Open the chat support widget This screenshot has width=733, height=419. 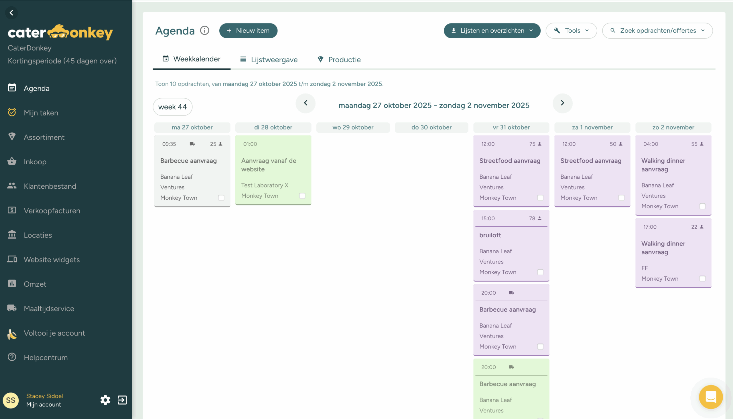pos(710,397)
